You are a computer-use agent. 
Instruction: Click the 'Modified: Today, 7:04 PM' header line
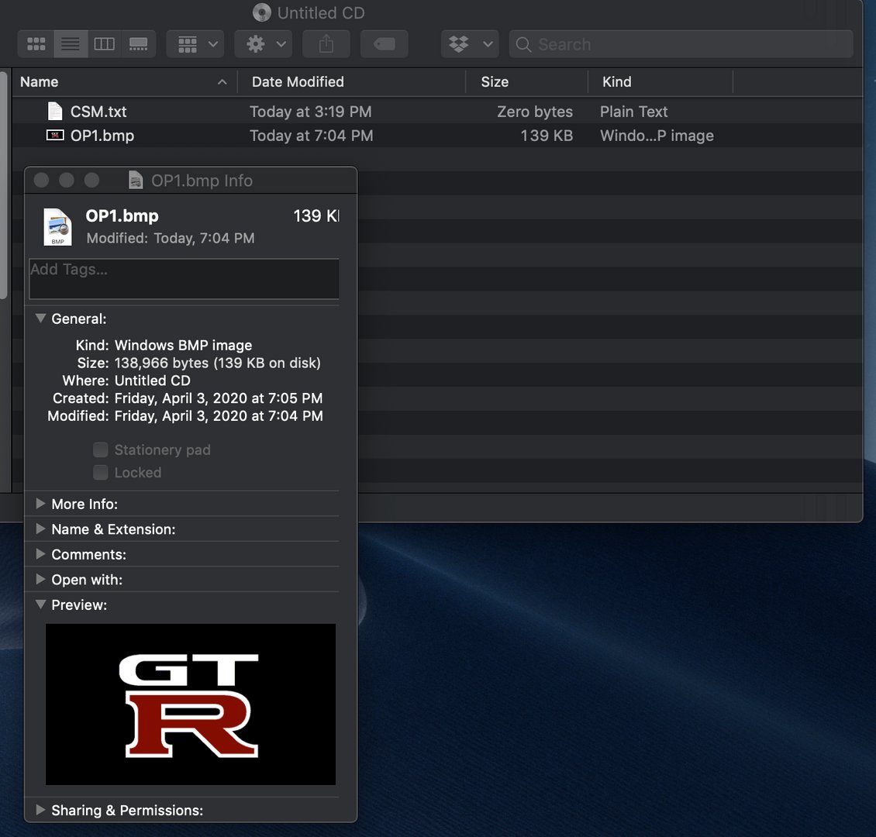pyautogui.click(x=171, y=239)
